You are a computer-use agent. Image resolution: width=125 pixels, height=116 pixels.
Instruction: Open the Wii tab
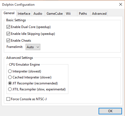point(71,14)
